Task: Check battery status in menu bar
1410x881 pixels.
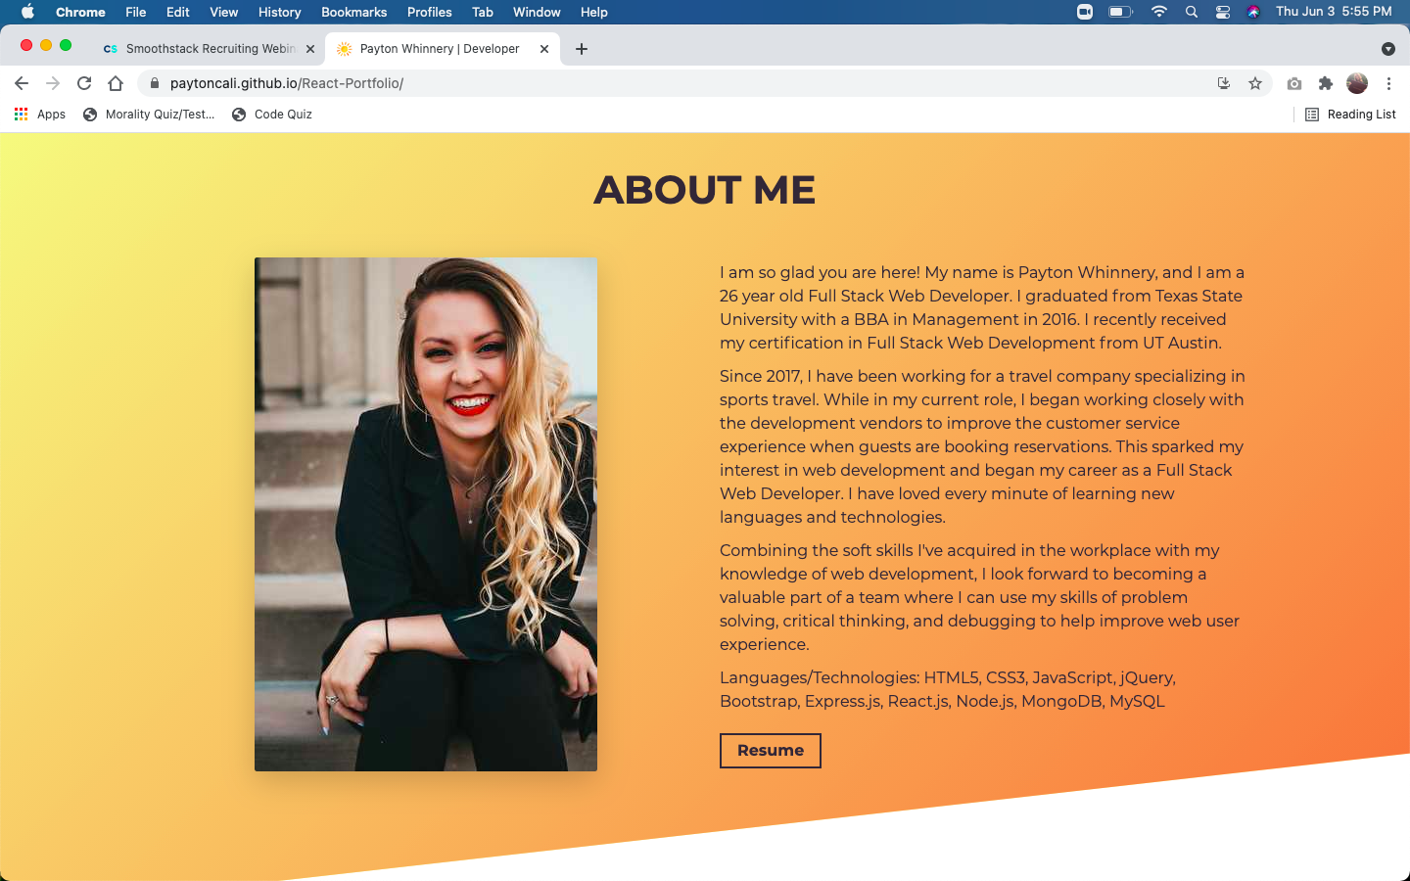Action: (x=1120, y=12)
